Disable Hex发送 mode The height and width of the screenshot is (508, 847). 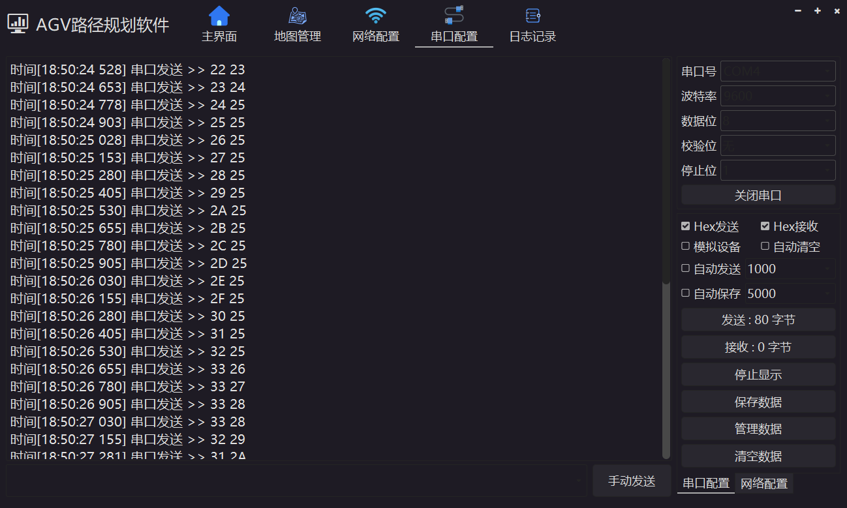[x=686, y=226]
